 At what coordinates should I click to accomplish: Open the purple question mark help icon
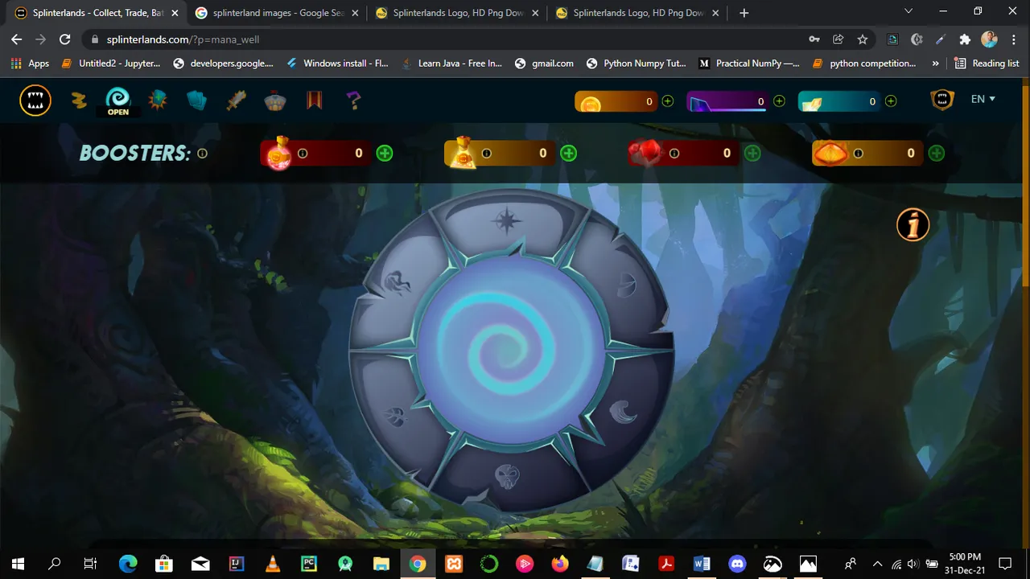[x=353, y=100]
